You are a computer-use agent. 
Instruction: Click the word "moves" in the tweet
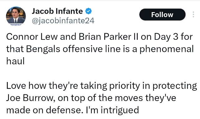(129, 98)
